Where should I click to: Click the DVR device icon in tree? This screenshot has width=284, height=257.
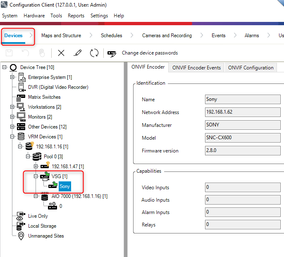[21, 87]
